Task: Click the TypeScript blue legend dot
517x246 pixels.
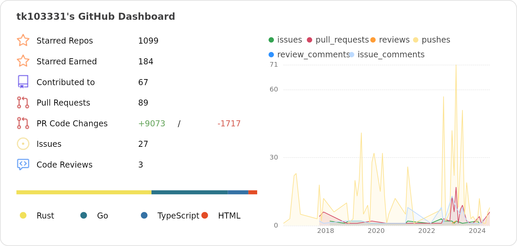Action: [x=144, y=215]
